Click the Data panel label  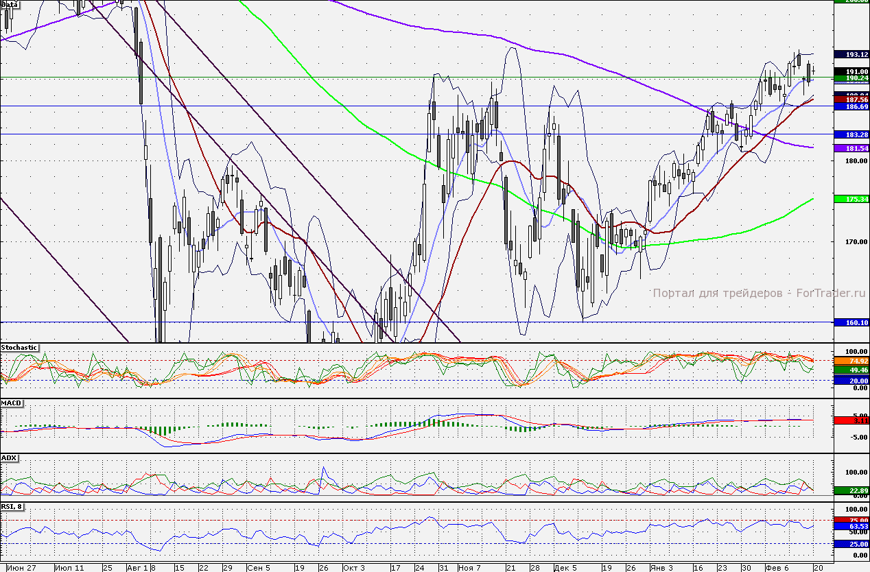click(10, 4)
